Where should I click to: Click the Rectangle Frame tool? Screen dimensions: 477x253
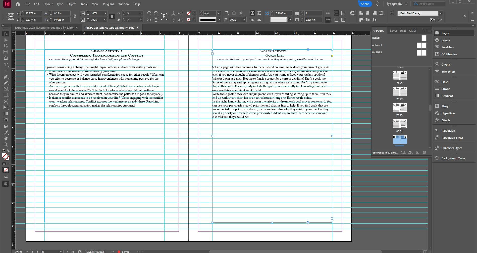pos(6,89)
